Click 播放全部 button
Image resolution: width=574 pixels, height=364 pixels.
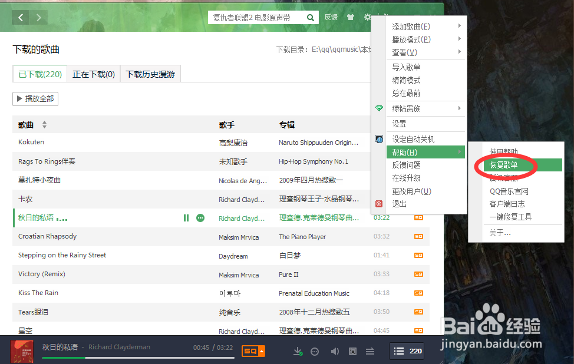[x=35, y=99]
